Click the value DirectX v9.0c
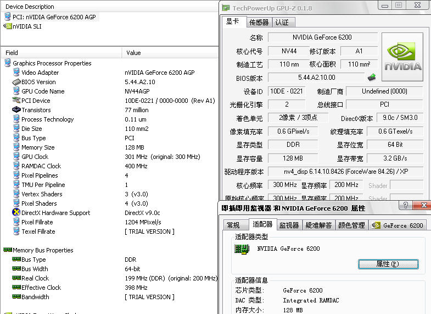The width and height of the screenshot is (431, 314). [x=142, y=213]
